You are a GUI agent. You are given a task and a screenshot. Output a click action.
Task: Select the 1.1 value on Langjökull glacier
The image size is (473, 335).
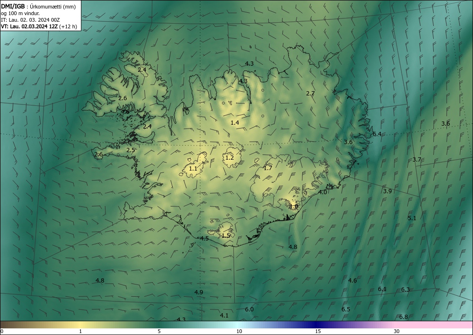click(193, 168)
